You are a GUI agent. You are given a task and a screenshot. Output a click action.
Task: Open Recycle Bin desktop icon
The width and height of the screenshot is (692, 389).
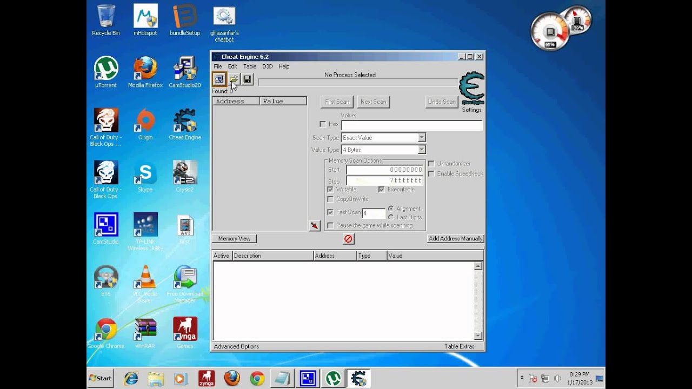106,20
